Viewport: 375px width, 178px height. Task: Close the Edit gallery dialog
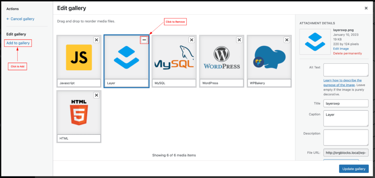pyautogui.click(x=366, y=8)
